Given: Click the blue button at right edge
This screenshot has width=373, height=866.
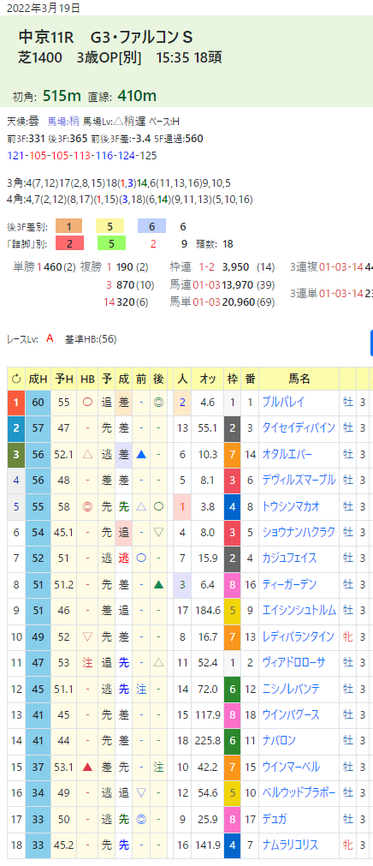Looking at the screenshot, I should point(370,343).
